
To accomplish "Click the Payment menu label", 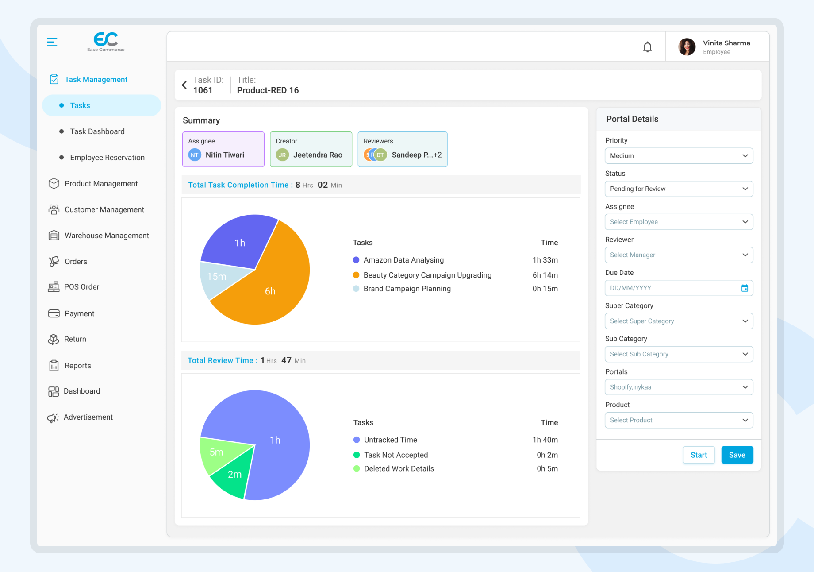I will click(79, 313).
